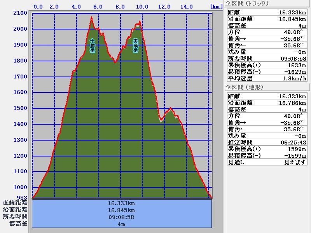Select the 累積標高(-) row showing -1629m

(x=267, y=71)
